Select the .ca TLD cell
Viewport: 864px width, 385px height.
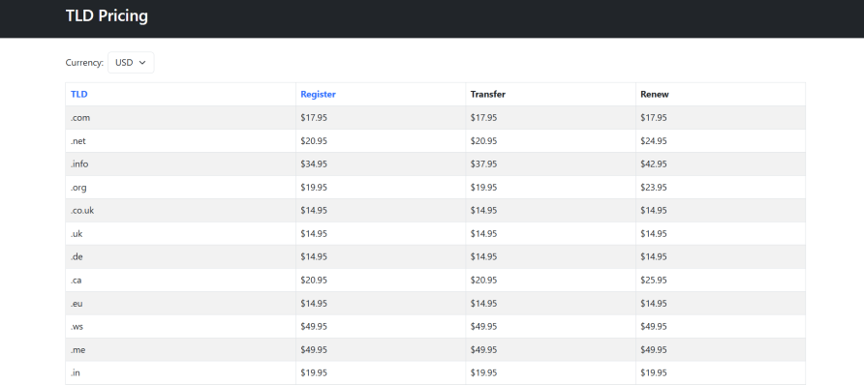181,280
